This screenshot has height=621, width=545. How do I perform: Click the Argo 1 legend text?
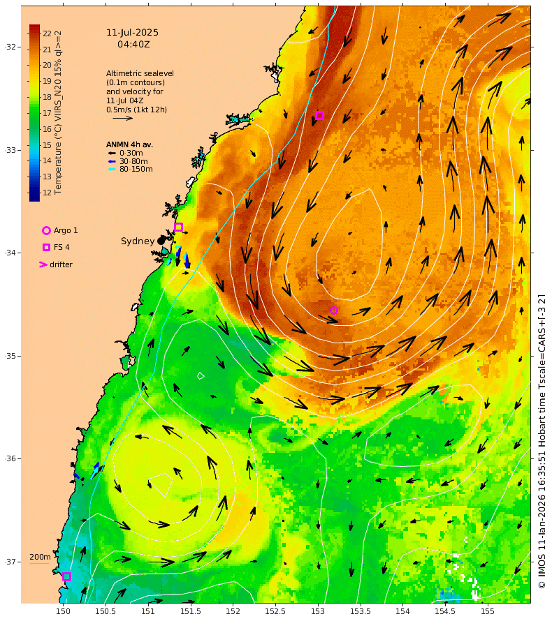point(66,230)
